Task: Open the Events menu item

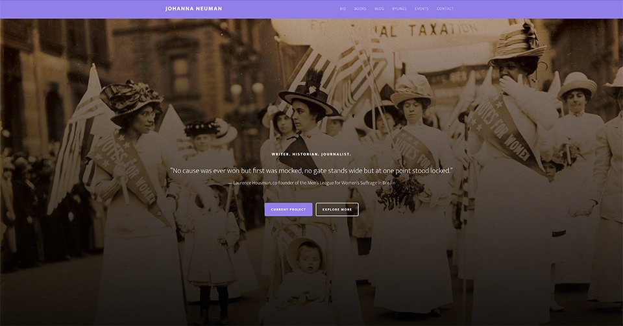Action: pos(422,8)
